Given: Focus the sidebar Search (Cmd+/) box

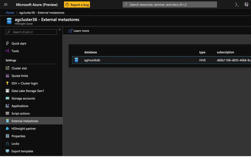Looking at the screenshot, I should [x=31, y=32].
